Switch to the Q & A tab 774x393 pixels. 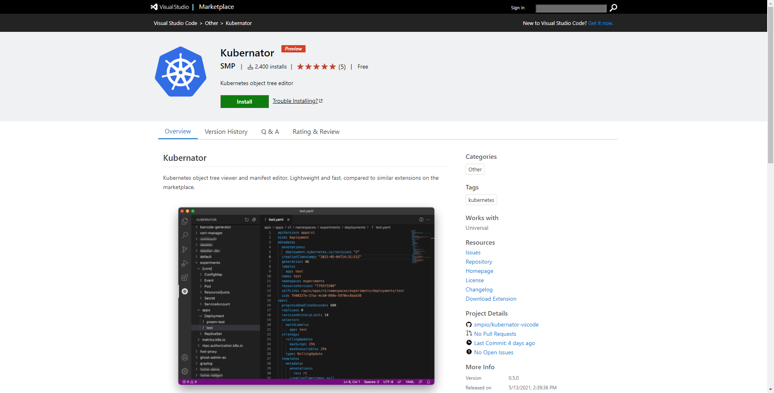pyautogui.click(x=270, y=132)
